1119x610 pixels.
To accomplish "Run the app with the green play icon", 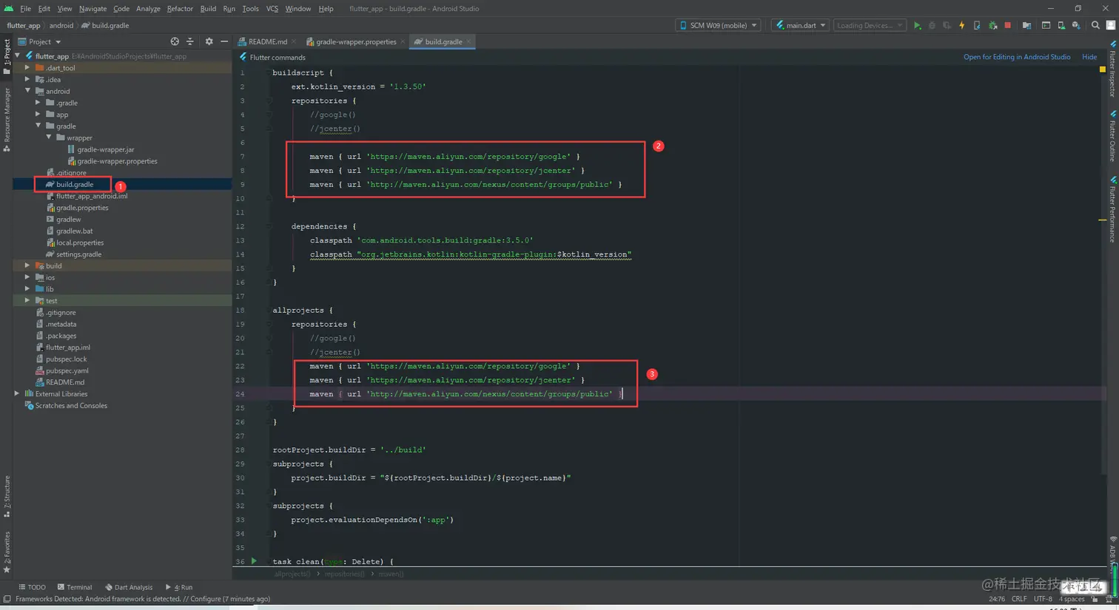I will point(917,25).
